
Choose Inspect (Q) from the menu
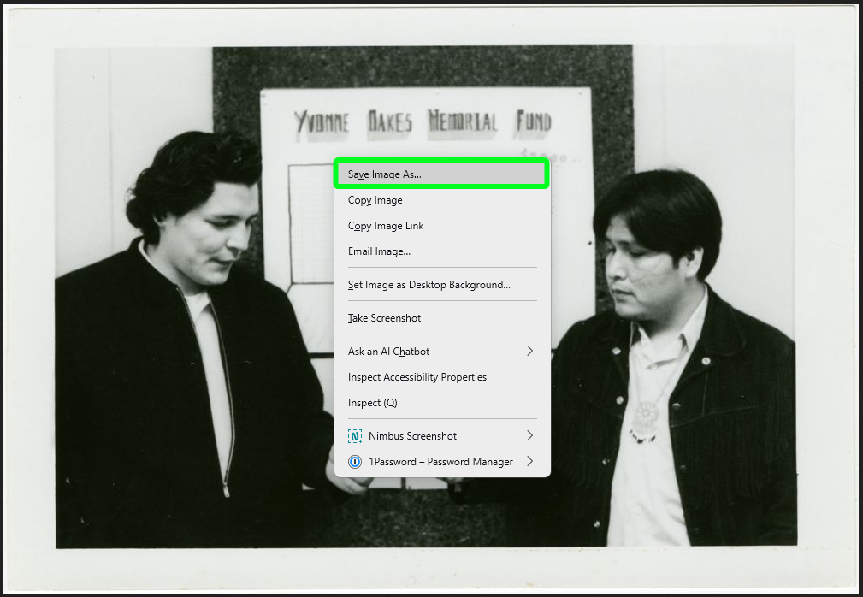tap(372, 403)
